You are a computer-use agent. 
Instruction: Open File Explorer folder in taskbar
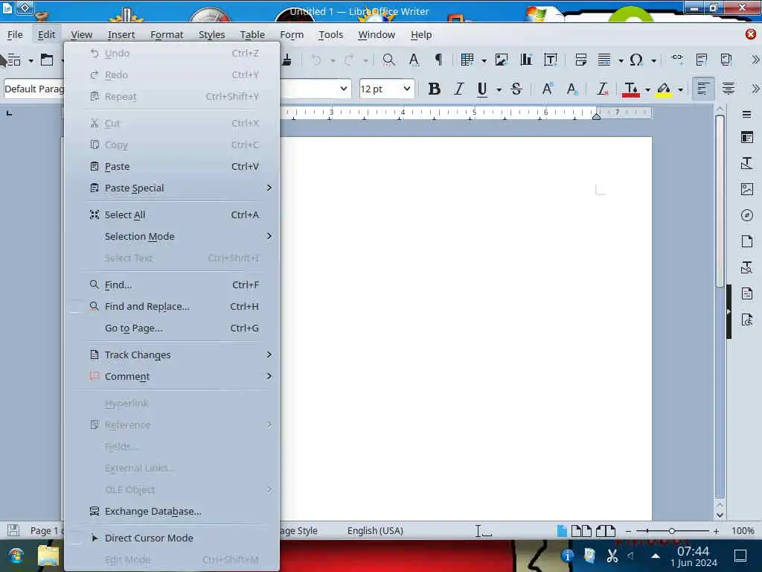48,556
